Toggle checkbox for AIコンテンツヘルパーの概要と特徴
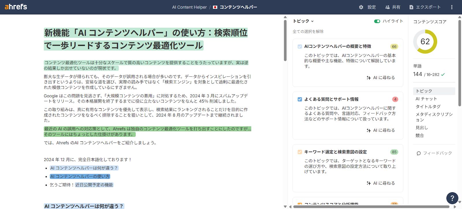 [300, 46]
